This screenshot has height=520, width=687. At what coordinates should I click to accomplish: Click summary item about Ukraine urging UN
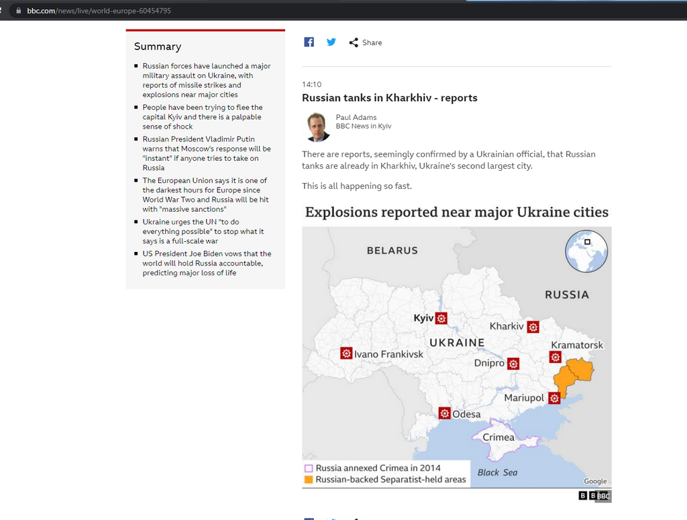coord(203,231)
